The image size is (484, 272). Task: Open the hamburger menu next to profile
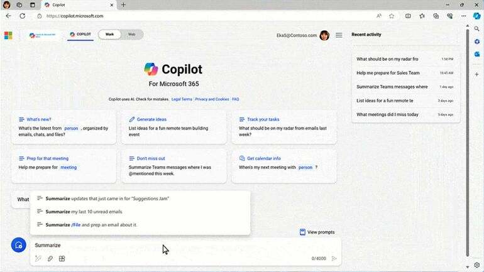click(339, 35)
